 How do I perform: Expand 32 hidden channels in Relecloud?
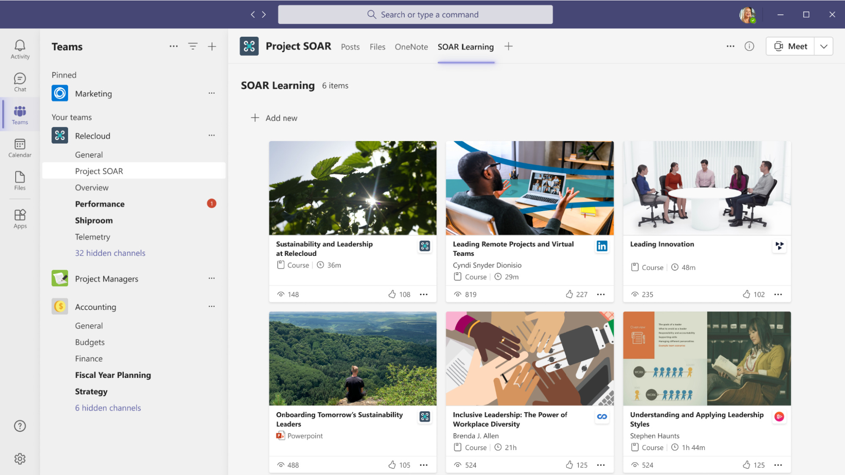(110, 253)
